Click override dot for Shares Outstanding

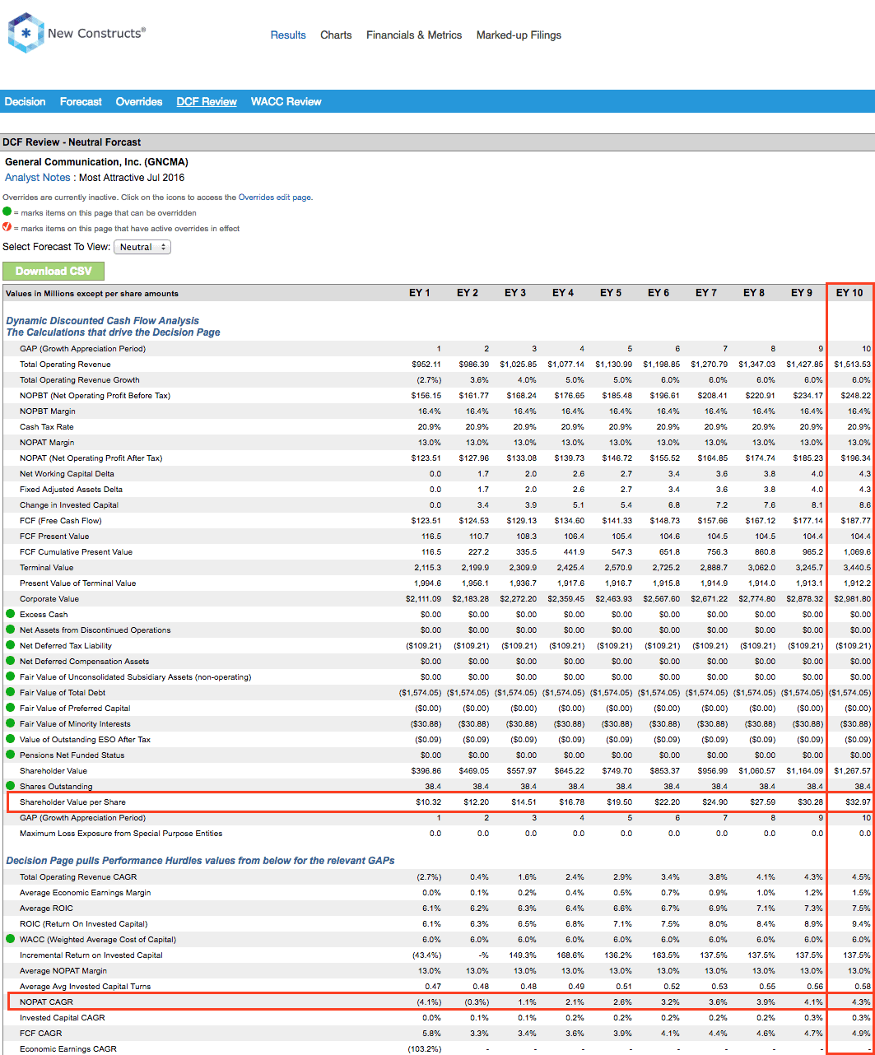click(x=10, y=786)
